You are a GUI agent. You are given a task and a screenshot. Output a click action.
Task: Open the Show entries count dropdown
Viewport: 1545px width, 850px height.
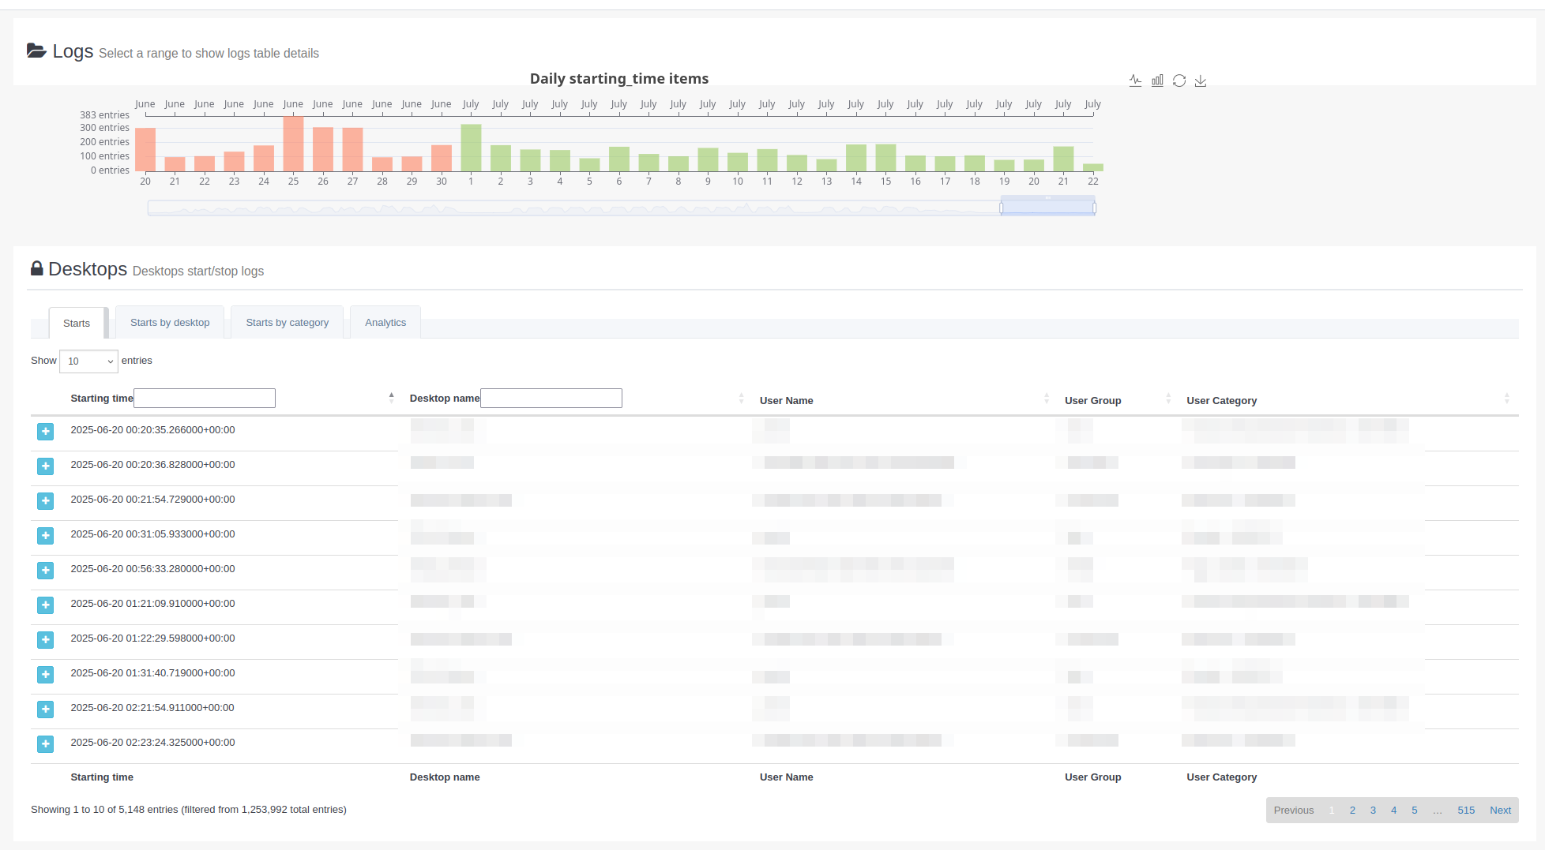(88, 361)
